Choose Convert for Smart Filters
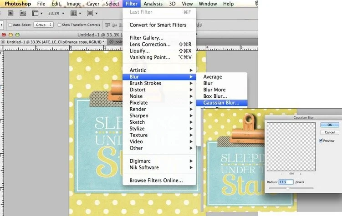Screen dimensions: 342x216 [x=159, y=25]
